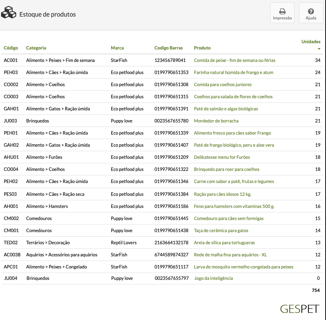Open product Comida para coelhos juniores
Image resolution: width=326 pixels, height=320 pixels.
point(223,84)
